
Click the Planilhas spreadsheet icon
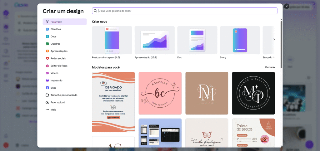pos(47,29)
